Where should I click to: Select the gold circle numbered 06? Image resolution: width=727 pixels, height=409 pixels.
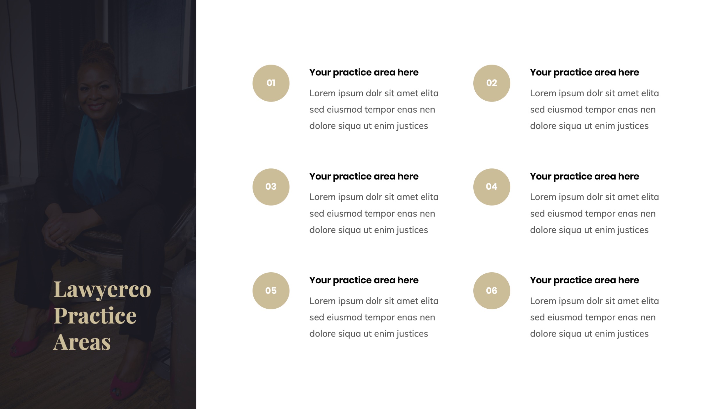tap(491, 291)
